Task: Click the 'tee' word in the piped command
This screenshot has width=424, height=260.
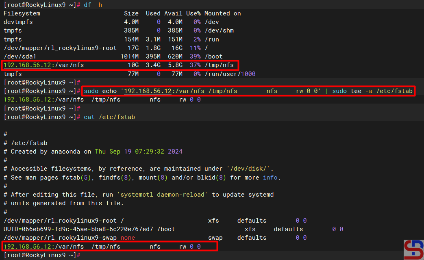Action: 356,91
